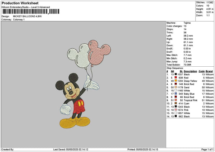The height and width of the screenshot is (152, 215).
Task: Click the Width value "3.01 in"
Action: click(210, 12)
